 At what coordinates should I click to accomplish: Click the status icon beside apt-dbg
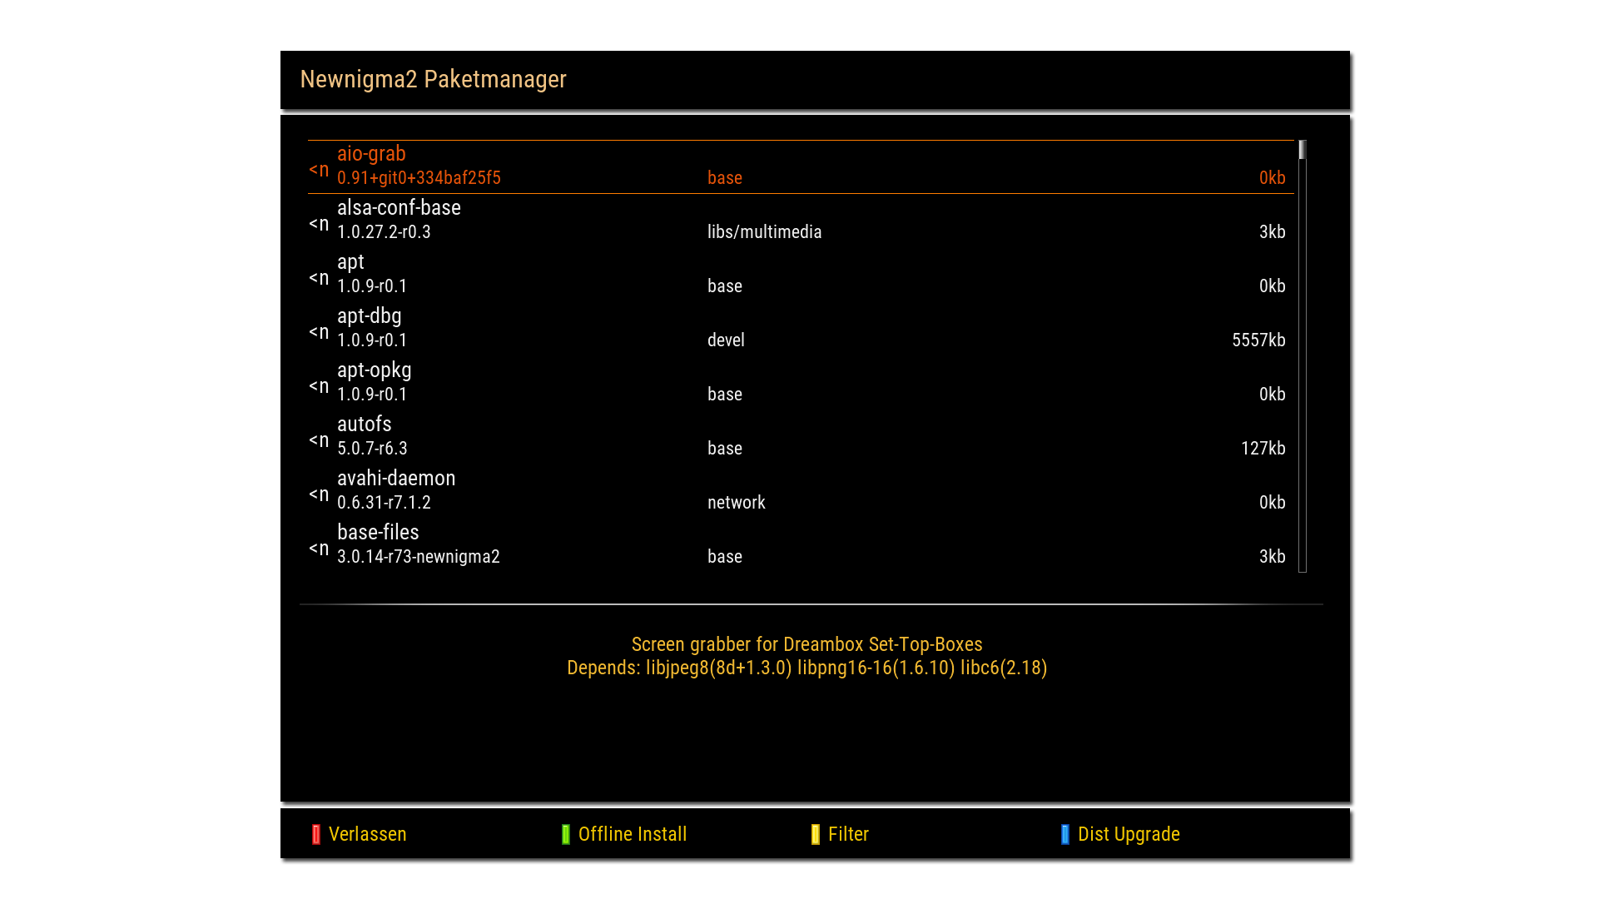point(319,332)
